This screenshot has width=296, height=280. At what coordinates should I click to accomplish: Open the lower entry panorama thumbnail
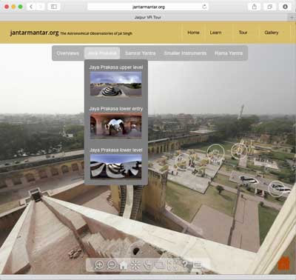pyautogui.click(x=116, y=125)
